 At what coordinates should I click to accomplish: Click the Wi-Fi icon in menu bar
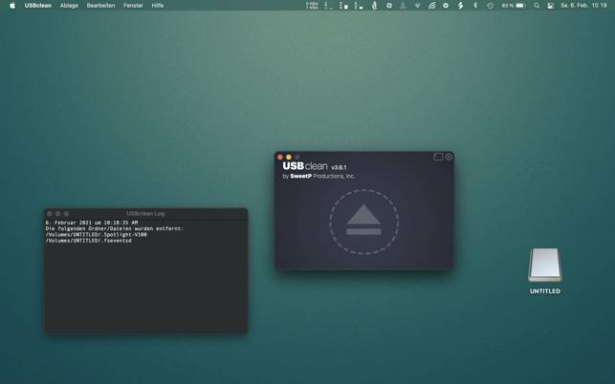pos(417,6)
